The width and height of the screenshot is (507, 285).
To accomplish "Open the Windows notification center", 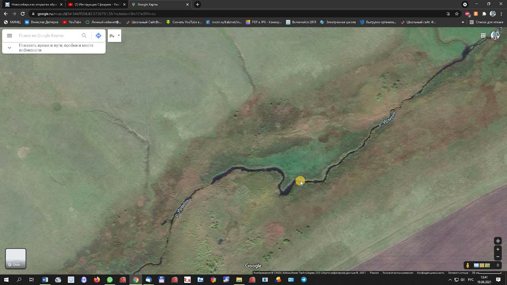I will click(x=498, y=280).
